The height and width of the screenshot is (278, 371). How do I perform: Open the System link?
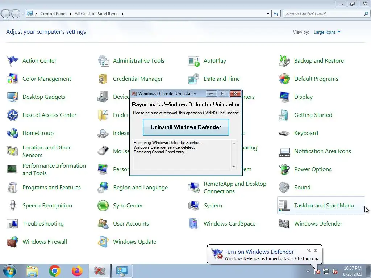pos(213,206)
